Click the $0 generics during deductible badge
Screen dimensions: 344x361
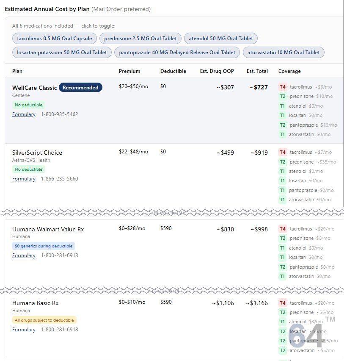[43, 246]
